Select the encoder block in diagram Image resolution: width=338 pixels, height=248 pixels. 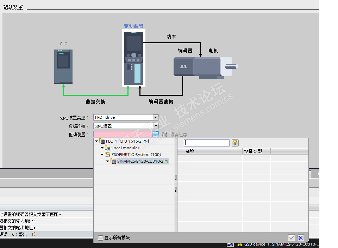[x=183, y=66]
